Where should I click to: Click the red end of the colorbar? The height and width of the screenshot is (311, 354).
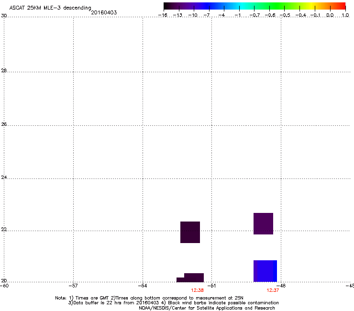(342, 6)
